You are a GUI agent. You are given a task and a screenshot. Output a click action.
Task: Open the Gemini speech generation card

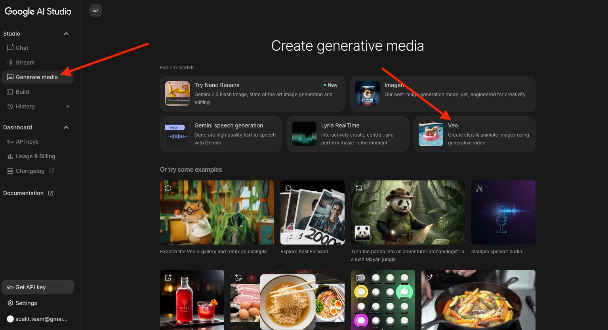click(221, 134)
